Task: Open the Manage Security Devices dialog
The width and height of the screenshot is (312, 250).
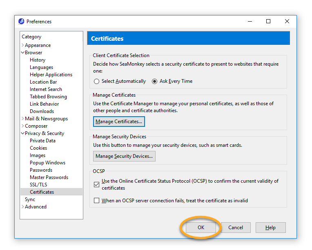Action: click(x=124, y=156)
